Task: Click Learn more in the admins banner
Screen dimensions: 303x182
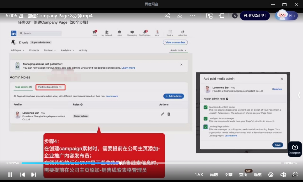Action: (128, 68)
